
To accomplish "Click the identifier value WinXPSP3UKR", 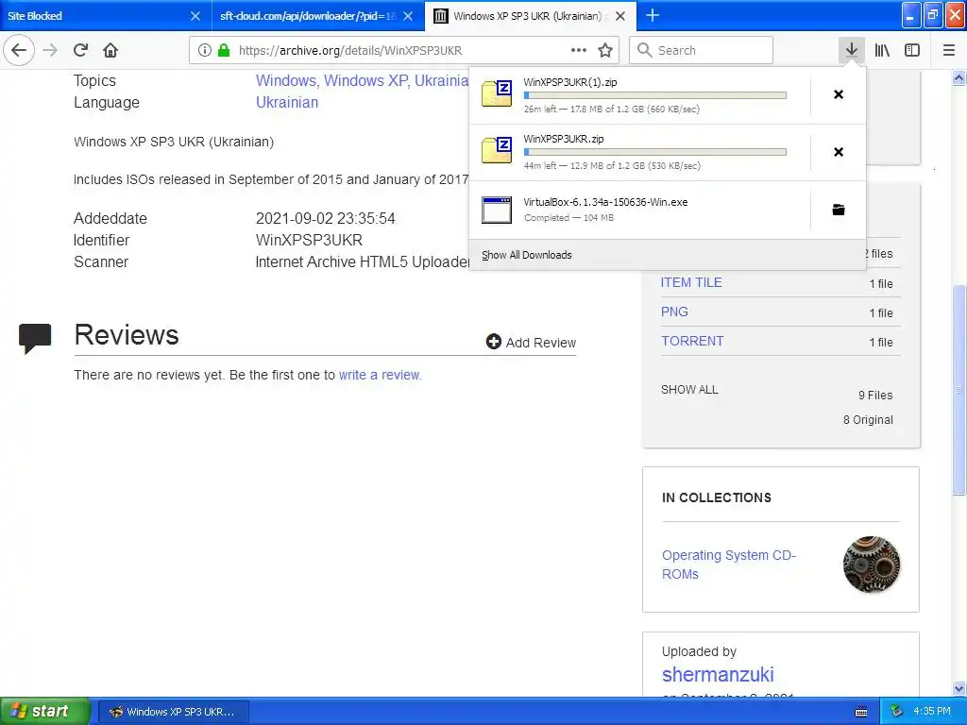I will 309,241.
